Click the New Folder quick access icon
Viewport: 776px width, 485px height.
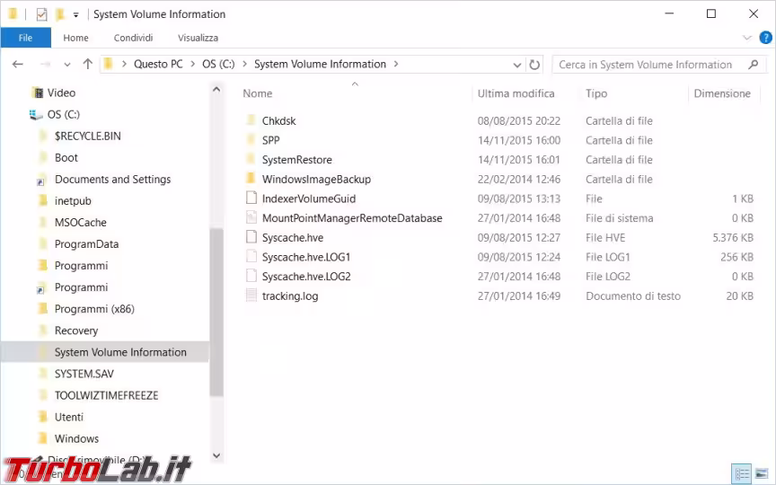60,14
